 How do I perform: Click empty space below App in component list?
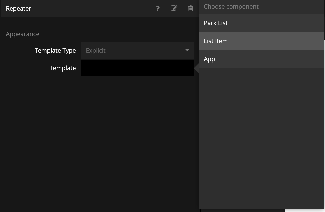click(261, 138)
